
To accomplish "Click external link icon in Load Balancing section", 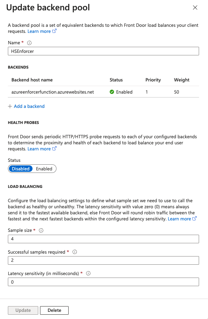I will [194, 219].
